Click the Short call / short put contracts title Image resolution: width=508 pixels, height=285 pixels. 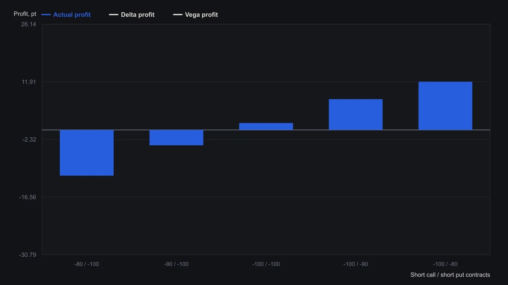click(x=450, y=275)
